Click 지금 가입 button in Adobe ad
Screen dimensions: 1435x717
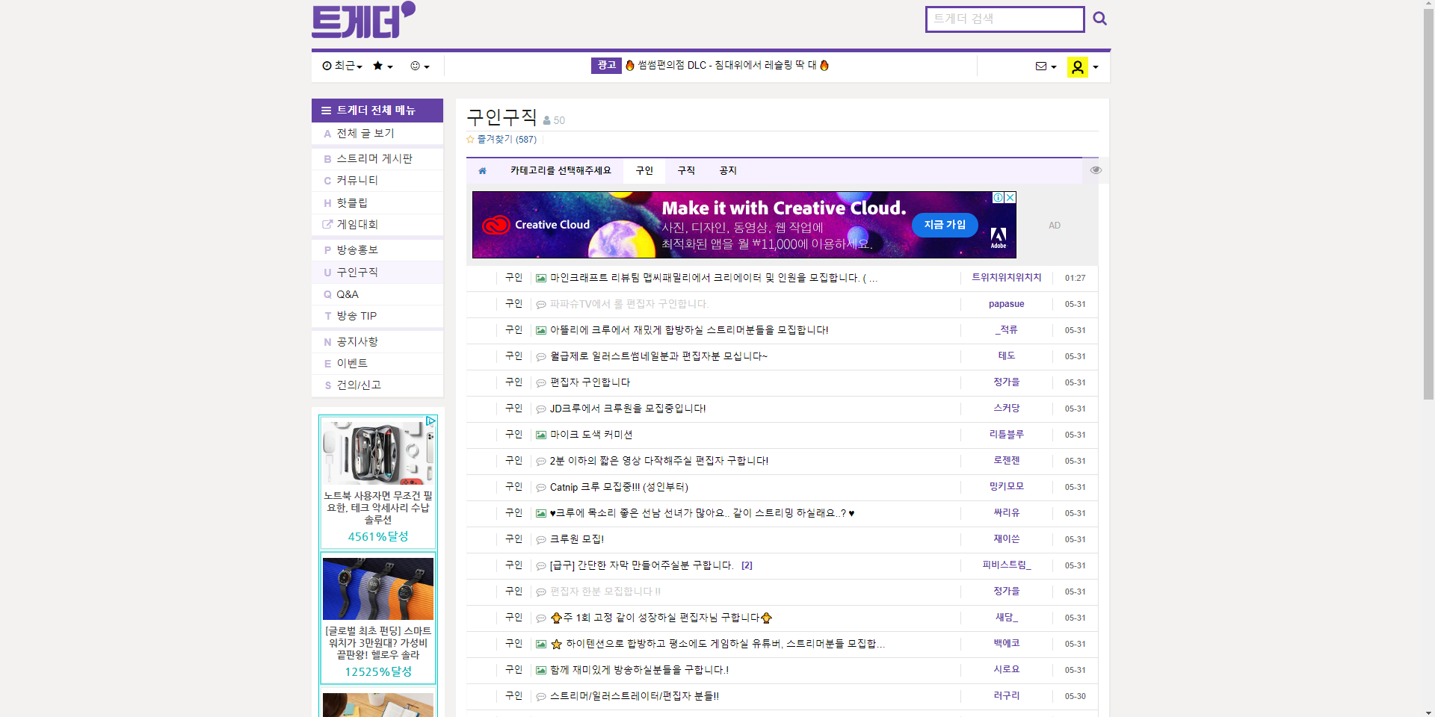[945, 225]
